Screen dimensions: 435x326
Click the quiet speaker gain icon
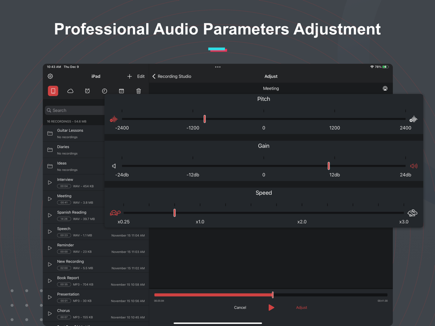[114, 166]
